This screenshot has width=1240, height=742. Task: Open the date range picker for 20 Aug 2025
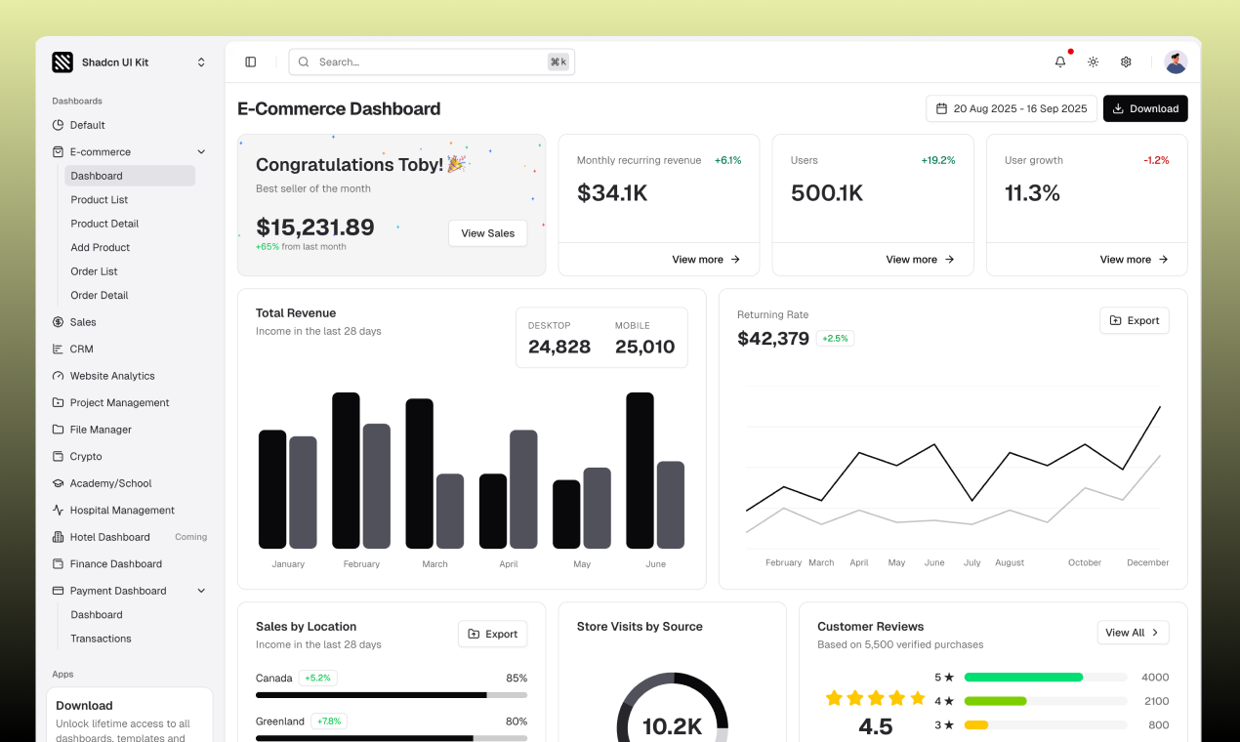coord(1012,108)
